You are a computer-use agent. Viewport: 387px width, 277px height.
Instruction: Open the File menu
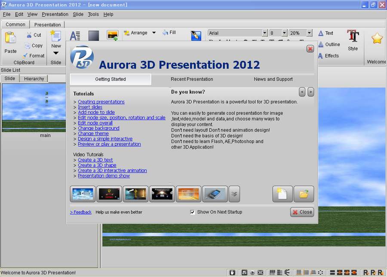(x=6, y=14)
